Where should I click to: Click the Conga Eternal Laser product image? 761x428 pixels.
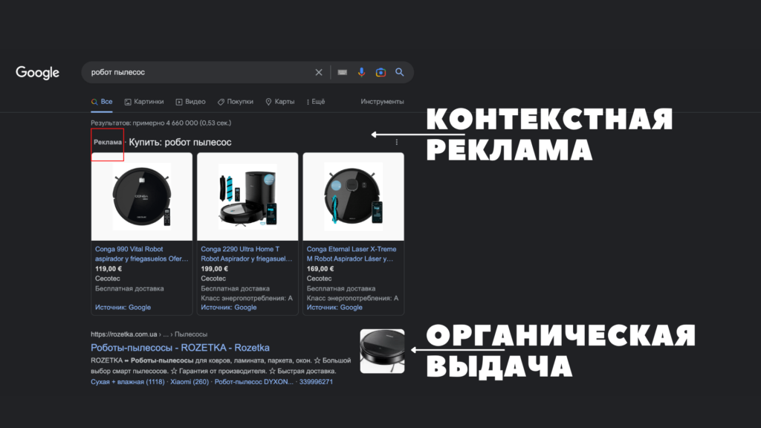[x=353, y=196]
